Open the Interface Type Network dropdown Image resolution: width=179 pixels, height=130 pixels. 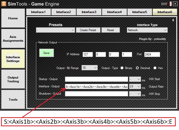click(147, 30)
